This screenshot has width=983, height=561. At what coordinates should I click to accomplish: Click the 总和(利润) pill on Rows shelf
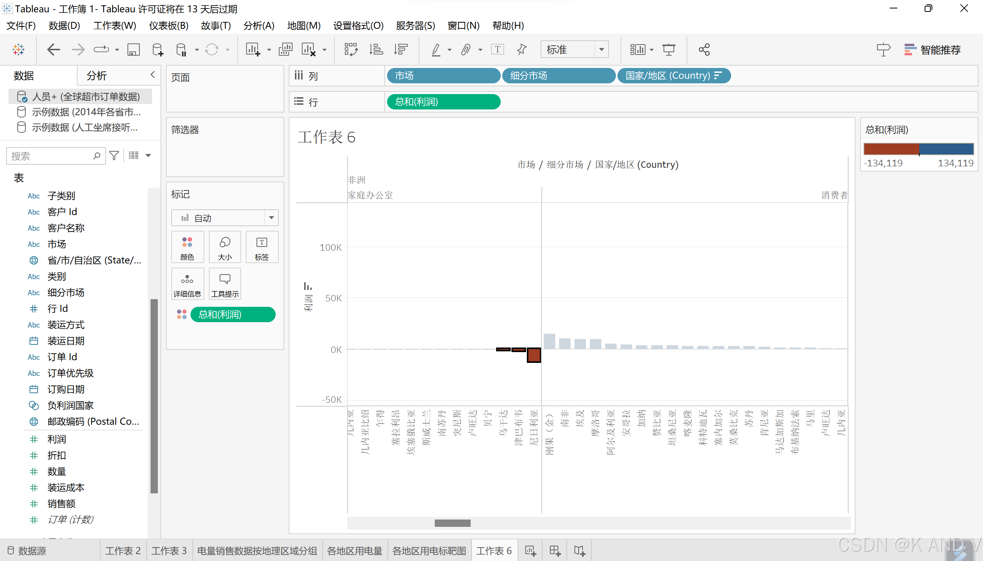[x=443, y=102]
